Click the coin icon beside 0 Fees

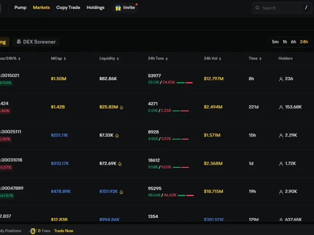pos(32,231)
